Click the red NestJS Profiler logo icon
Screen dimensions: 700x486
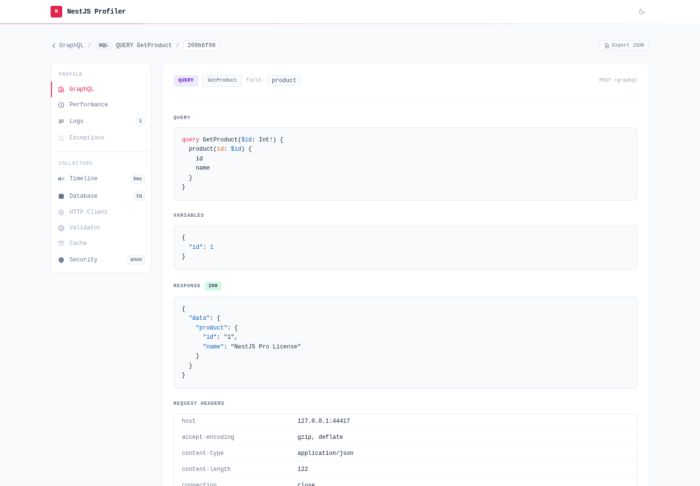pyautogui.click(x=56, y=12)
